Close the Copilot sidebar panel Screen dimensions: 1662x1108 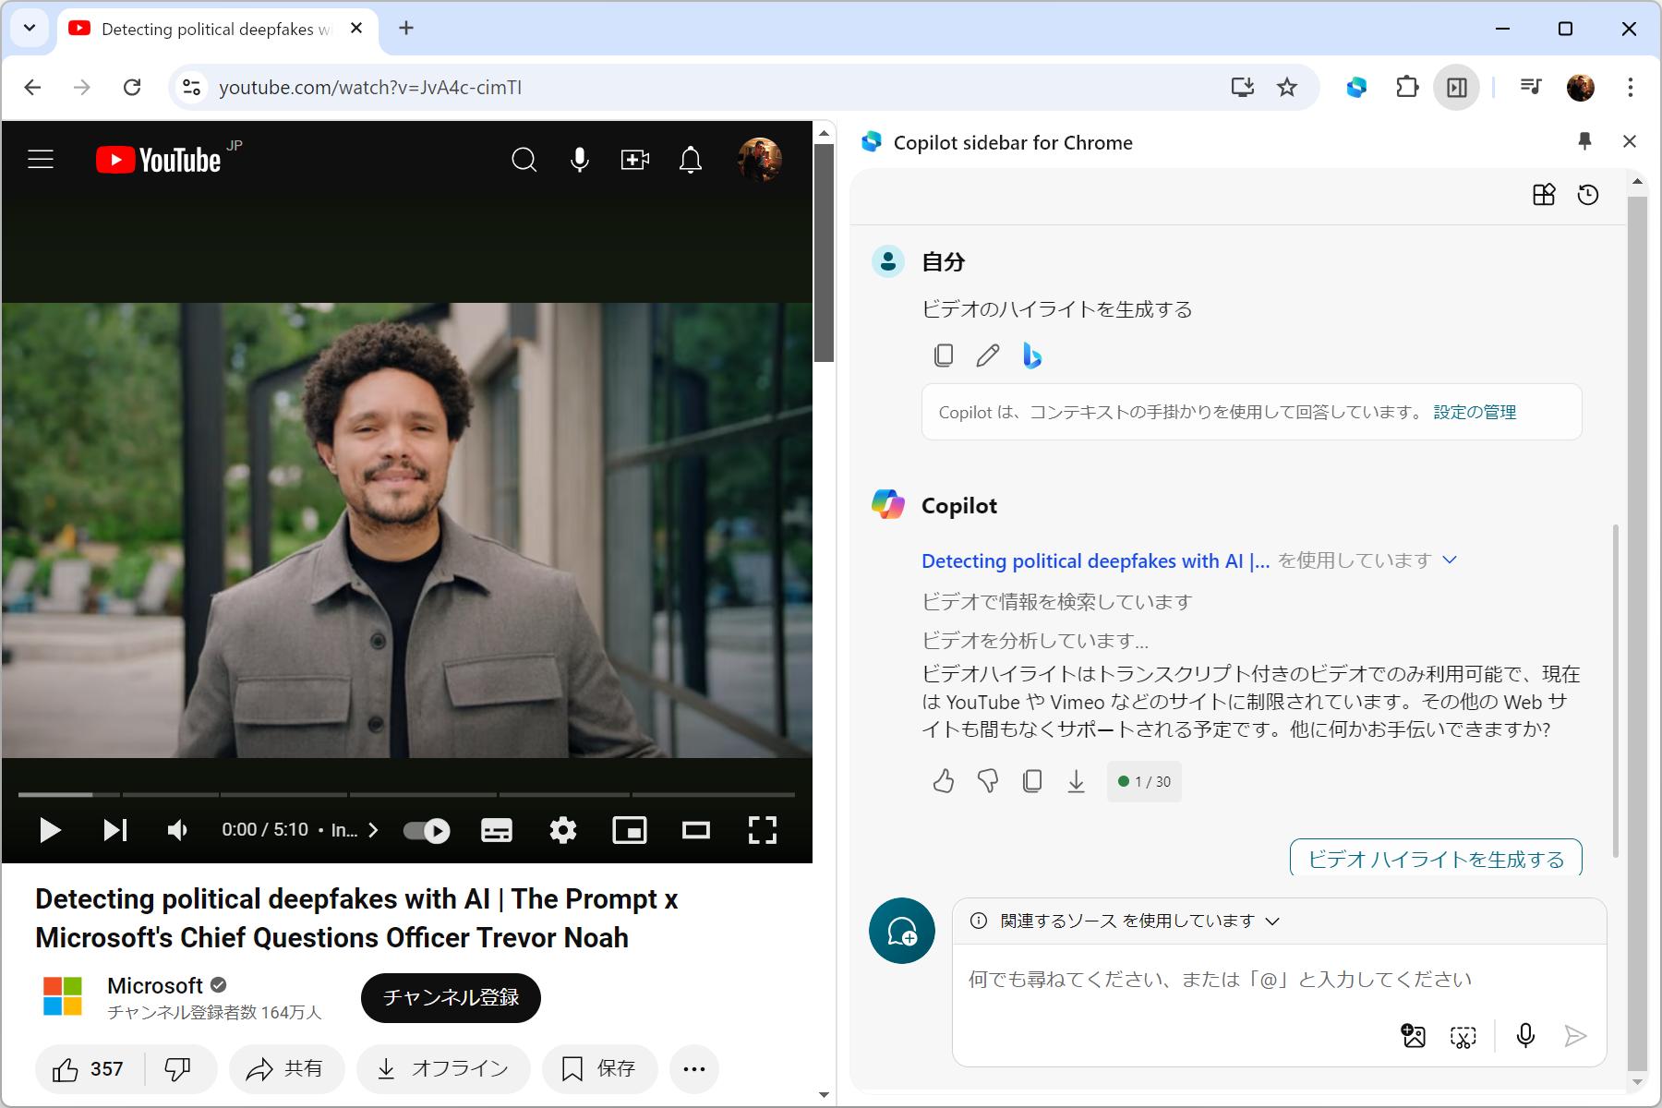(1630, 141)
